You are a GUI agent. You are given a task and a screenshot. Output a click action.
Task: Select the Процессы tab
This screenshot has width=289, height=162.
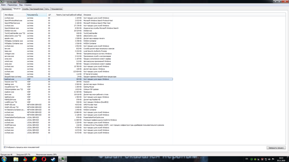pyautogui.click(x=17, y=9)
